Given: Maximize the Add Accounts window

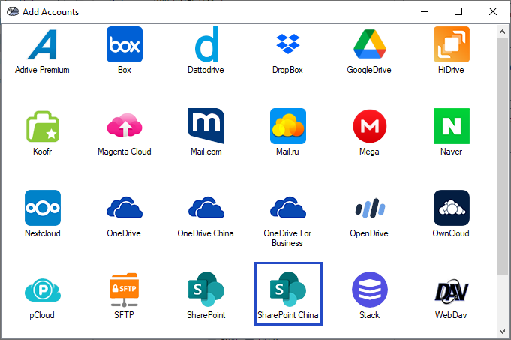Looking at the screenshot, I should pyautogui.click(x=458, y=11).
